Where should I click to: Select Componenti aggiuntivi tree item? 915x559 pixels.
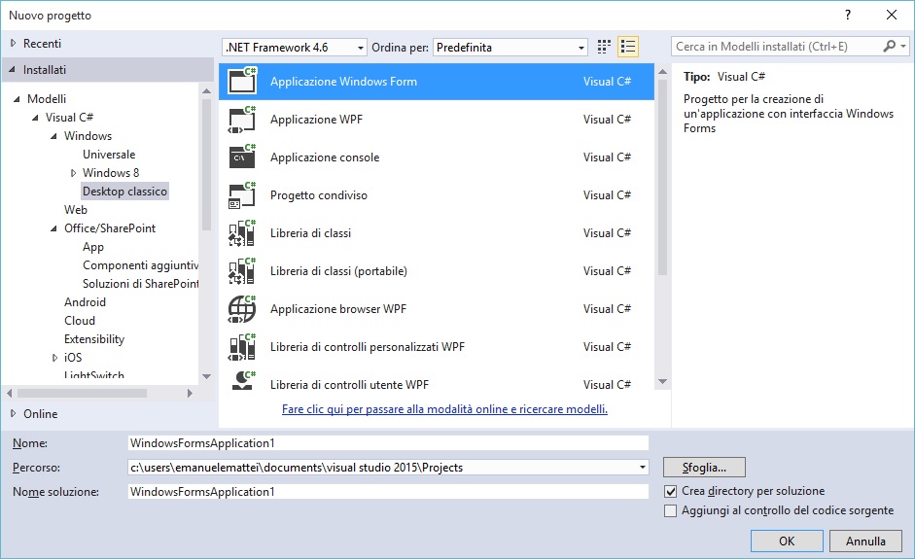tap(140, 264)
